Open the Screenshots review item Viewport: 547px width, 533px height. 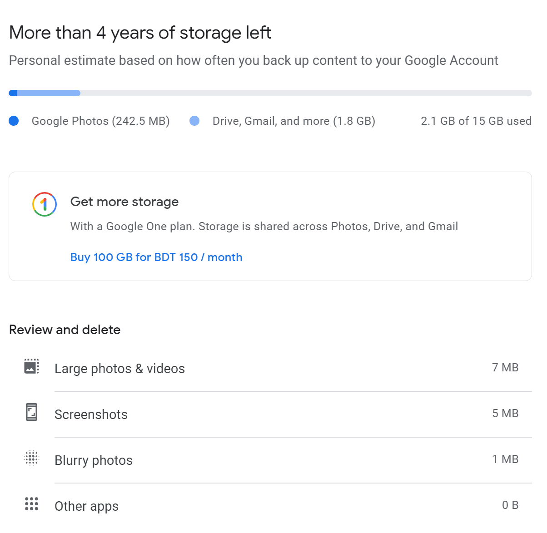[91, 415]
